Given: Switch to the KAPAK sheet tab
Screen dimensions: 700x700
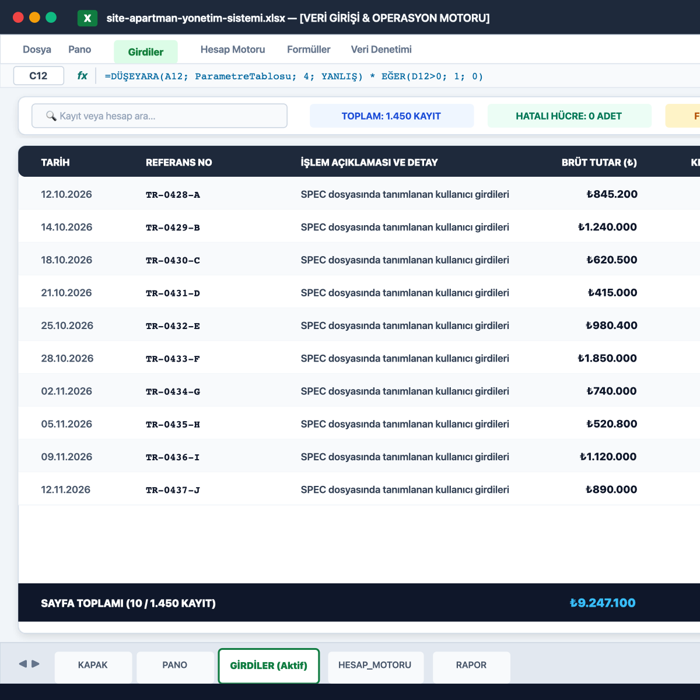Looking at the screenshot, I should [x=93, y=666].
